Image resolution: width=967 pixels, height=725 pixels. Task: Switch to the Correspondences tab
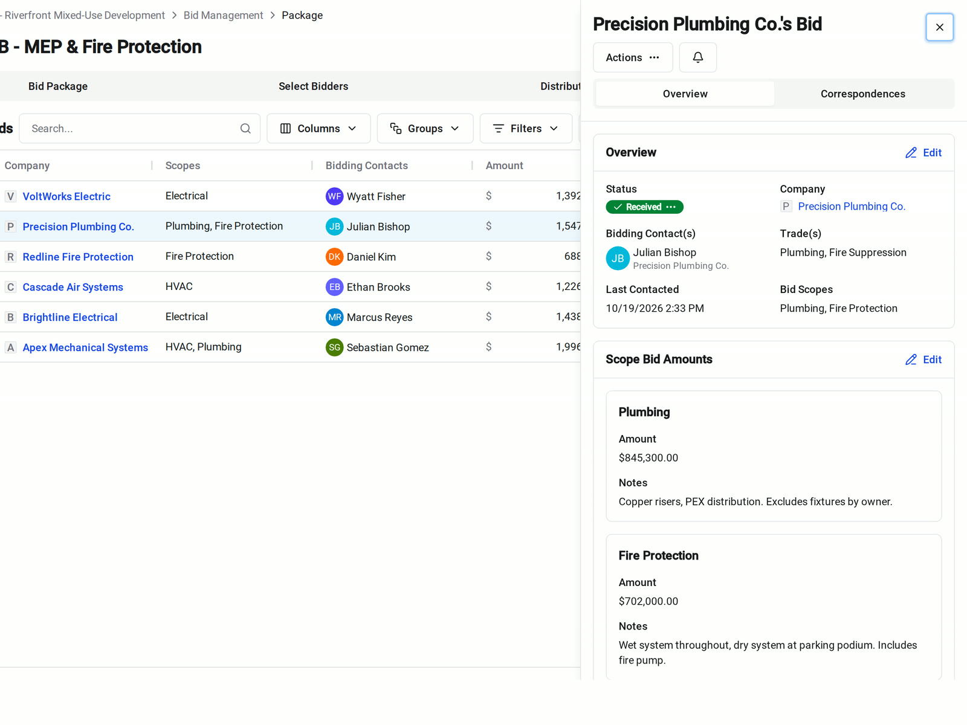pos(862,94)
